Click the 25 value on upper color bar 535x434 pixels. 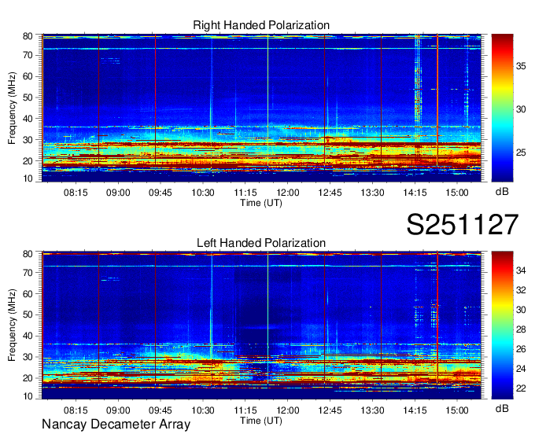(x=520, y=152)
